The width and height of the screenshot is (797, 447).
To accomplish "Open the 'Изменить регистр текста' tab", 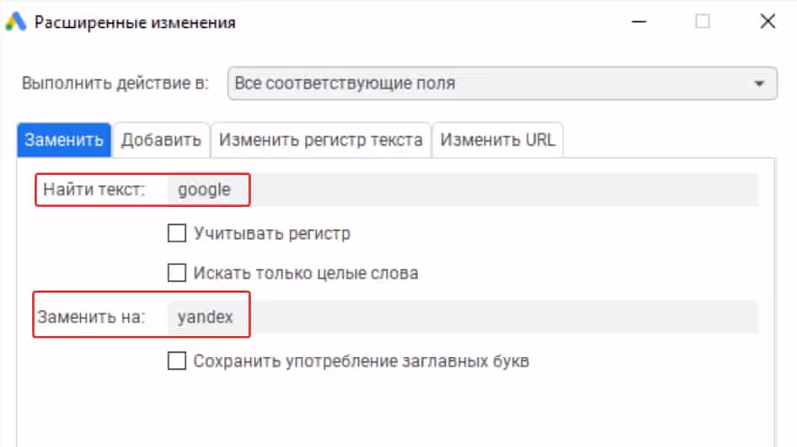I will [321, 140].
